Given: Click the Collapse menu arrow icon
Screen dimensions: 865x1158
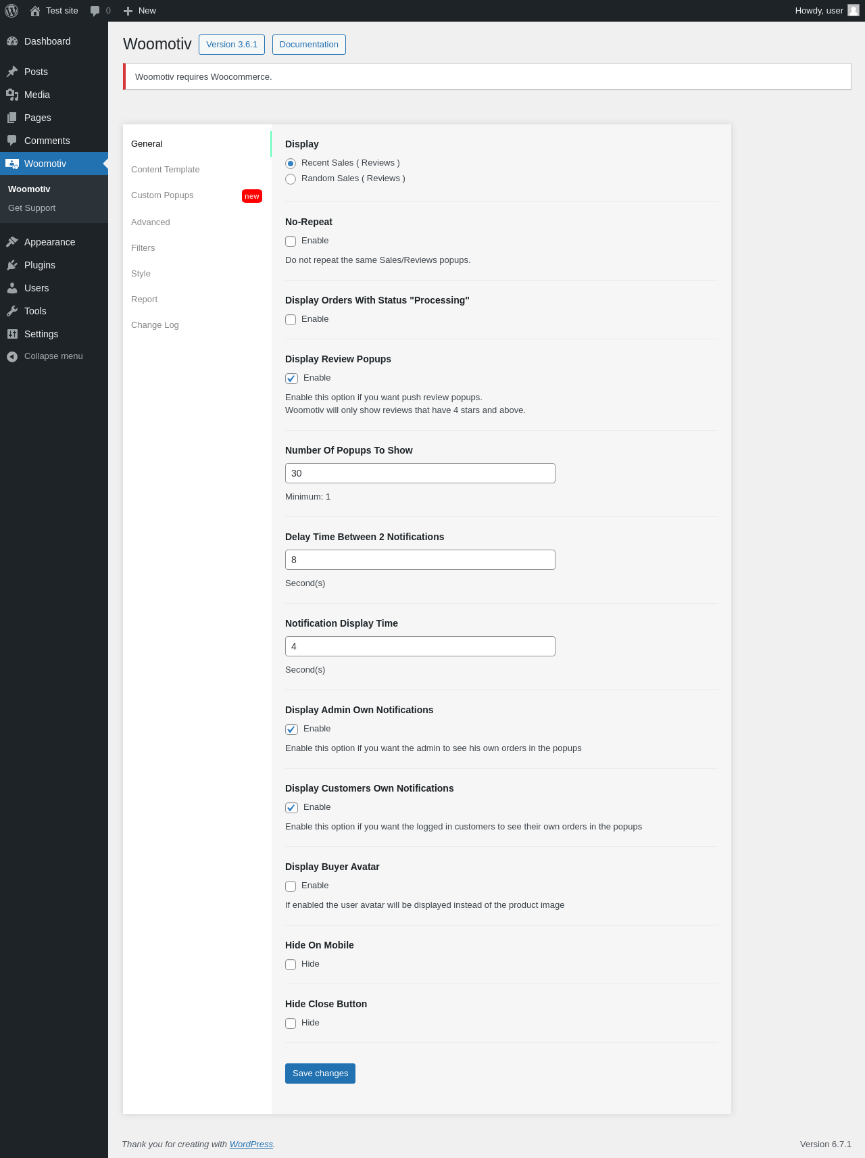Looking at the screenshot, I should pos(12,356).
